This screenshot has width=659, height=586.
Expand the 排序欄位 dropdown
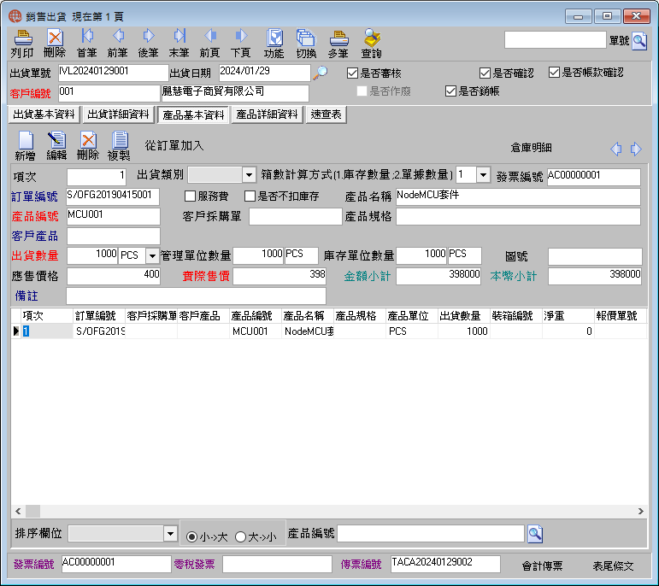[x=170, y=534]
